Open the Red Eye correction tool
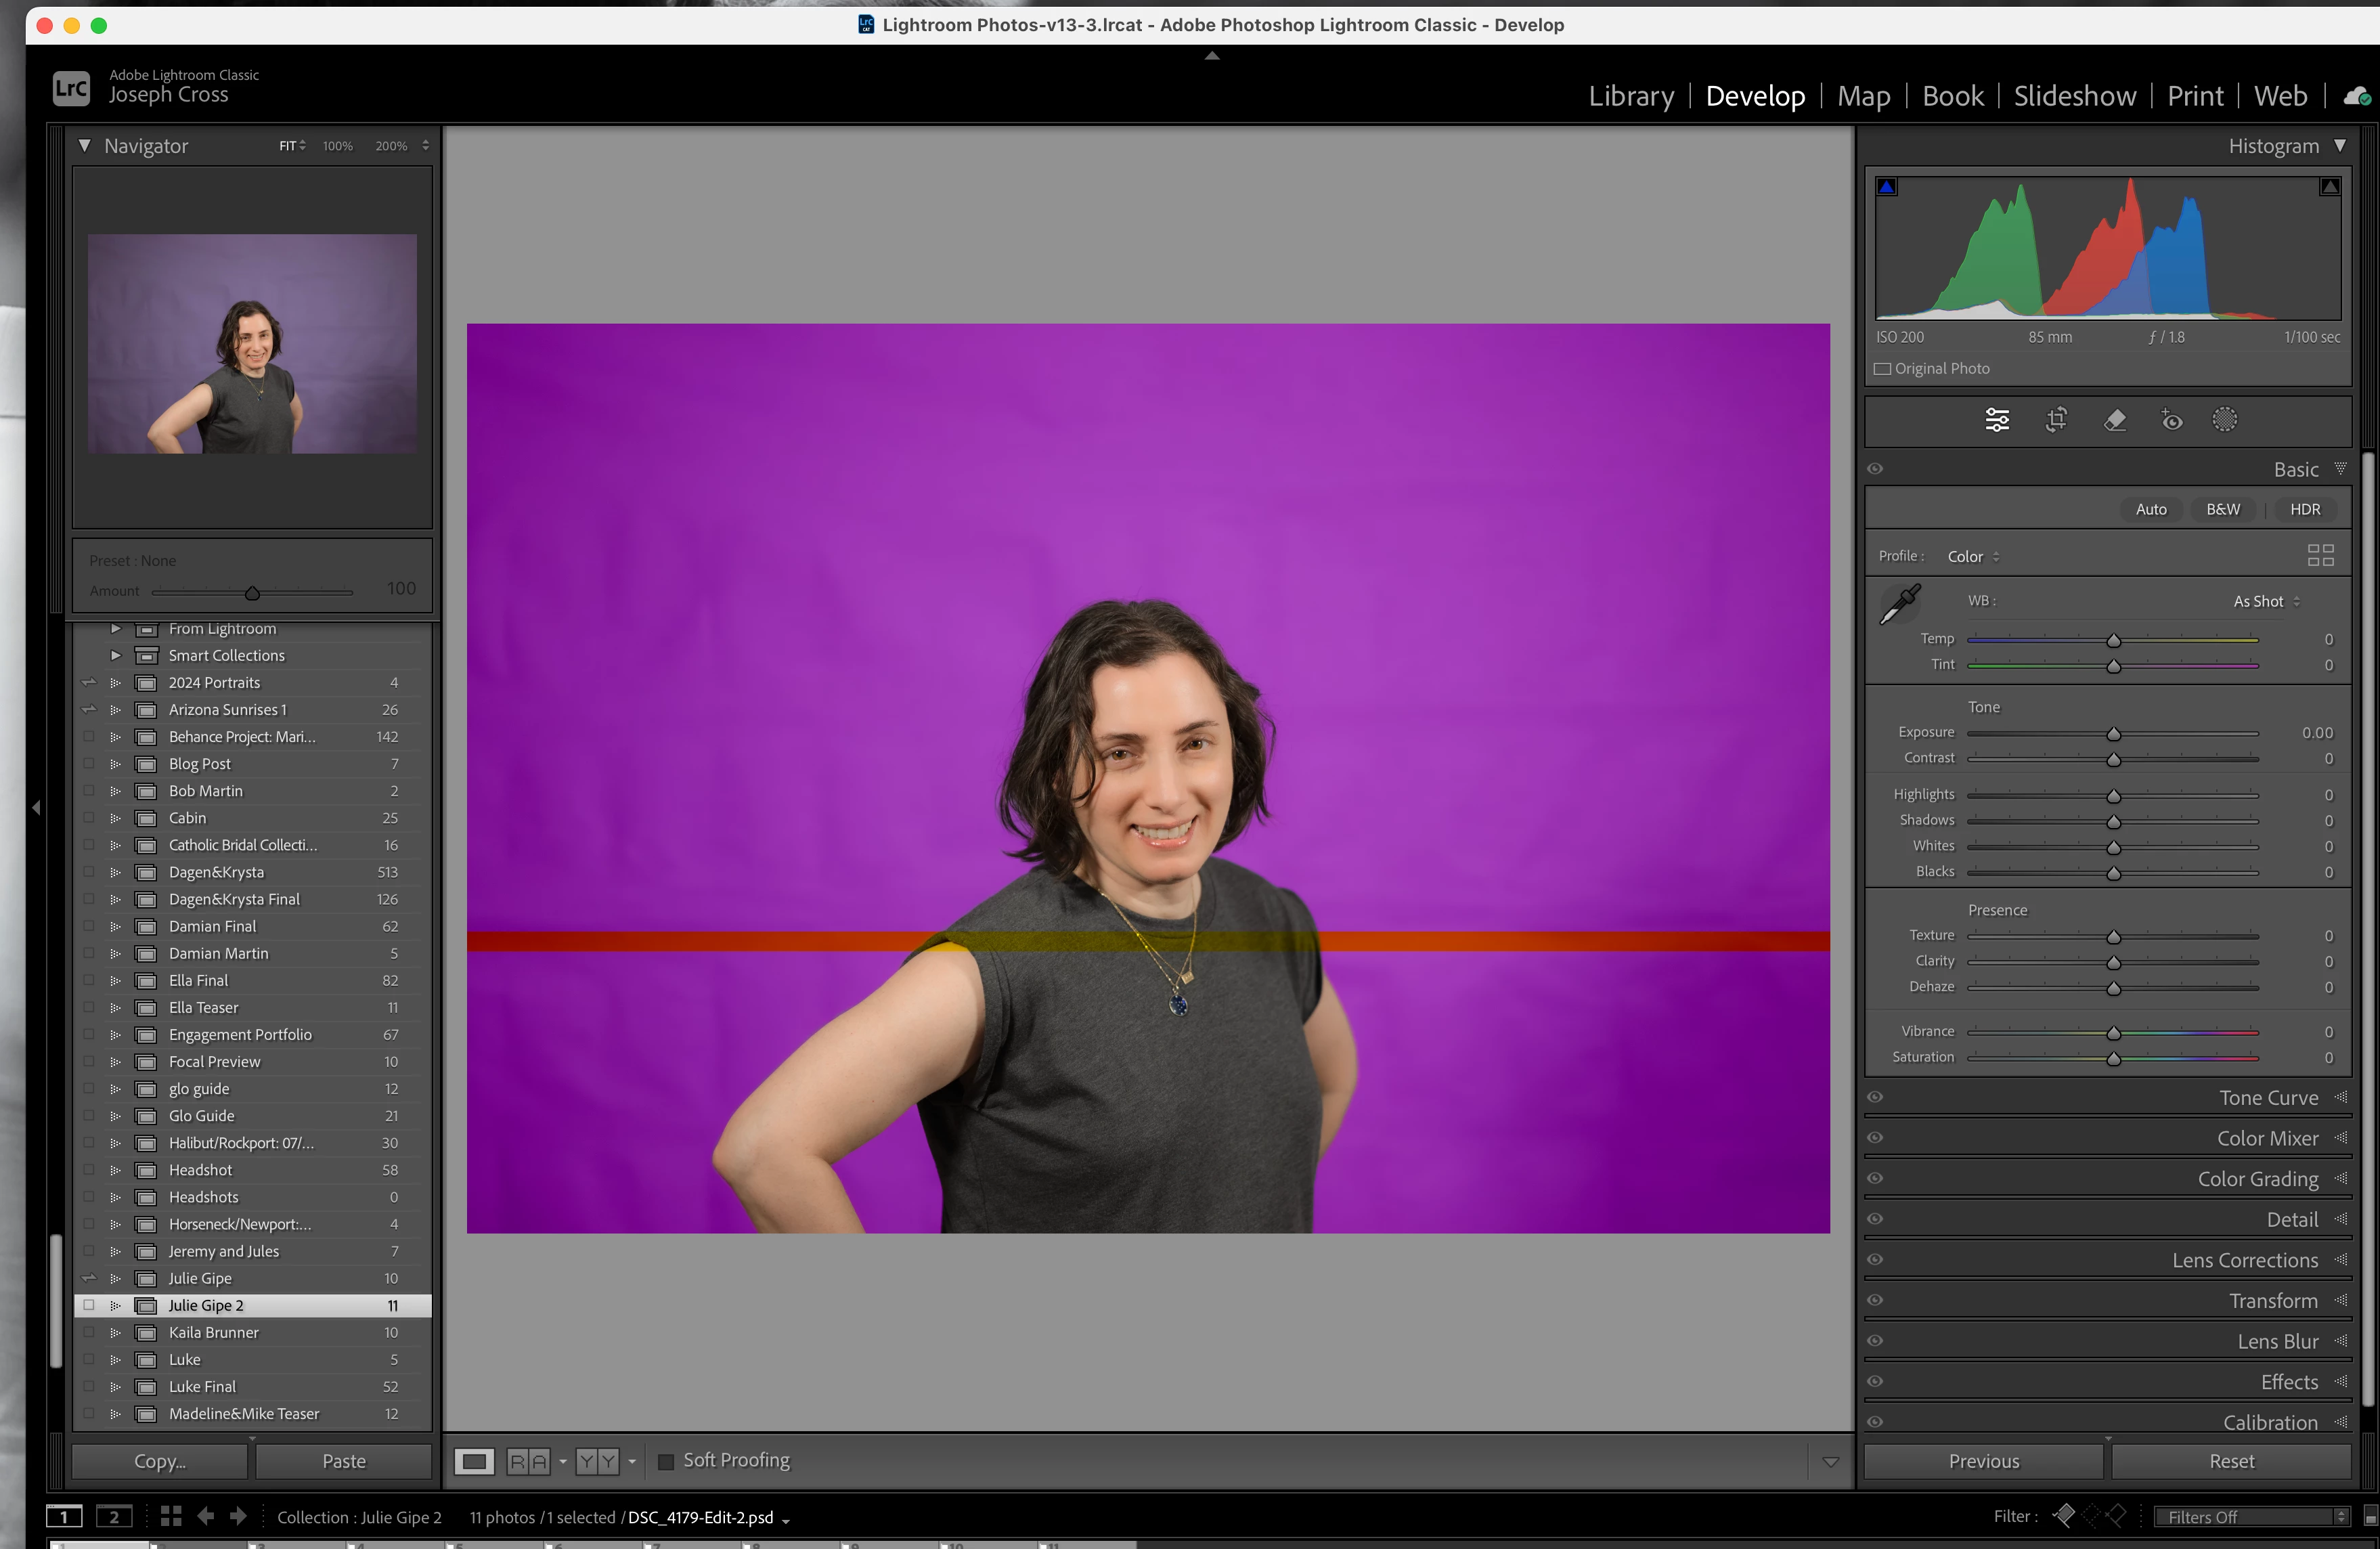2380x1549 pixels. tap(2171, 420)
